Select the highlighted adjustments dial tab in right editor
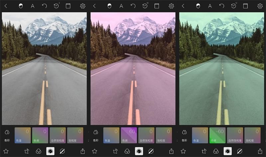266x157 pixels. pyautogui.click(x=228, y=151)
